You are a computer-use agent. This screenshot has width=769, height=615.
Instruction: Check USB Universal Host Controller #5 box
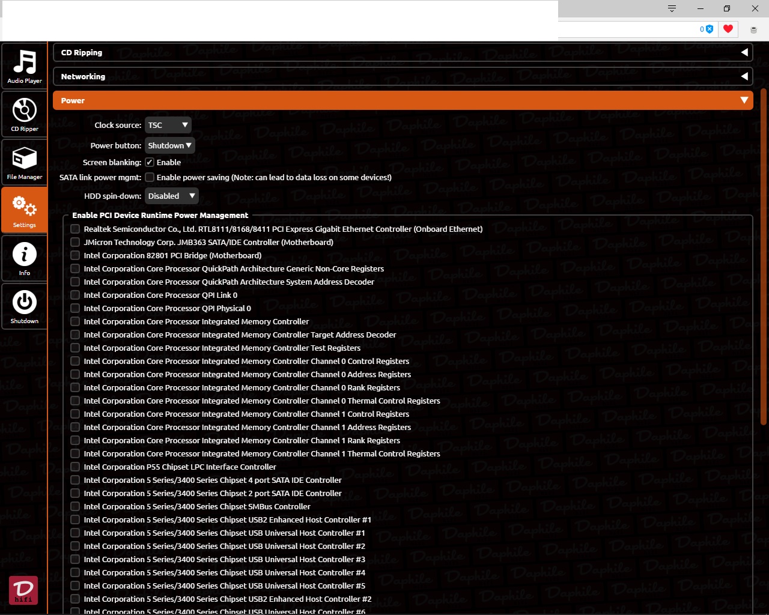[x=75, y=586]
